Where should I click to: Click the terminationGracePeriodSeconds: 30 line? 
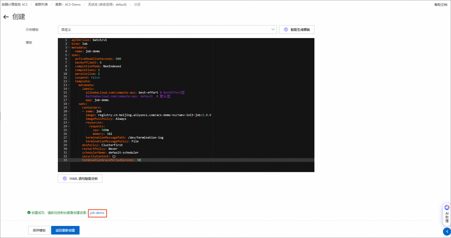click(111, 160)
